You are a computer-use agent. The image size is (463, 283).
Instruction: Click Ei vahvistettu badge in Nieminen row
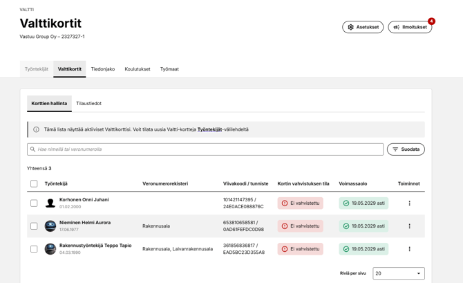(301, 226)
